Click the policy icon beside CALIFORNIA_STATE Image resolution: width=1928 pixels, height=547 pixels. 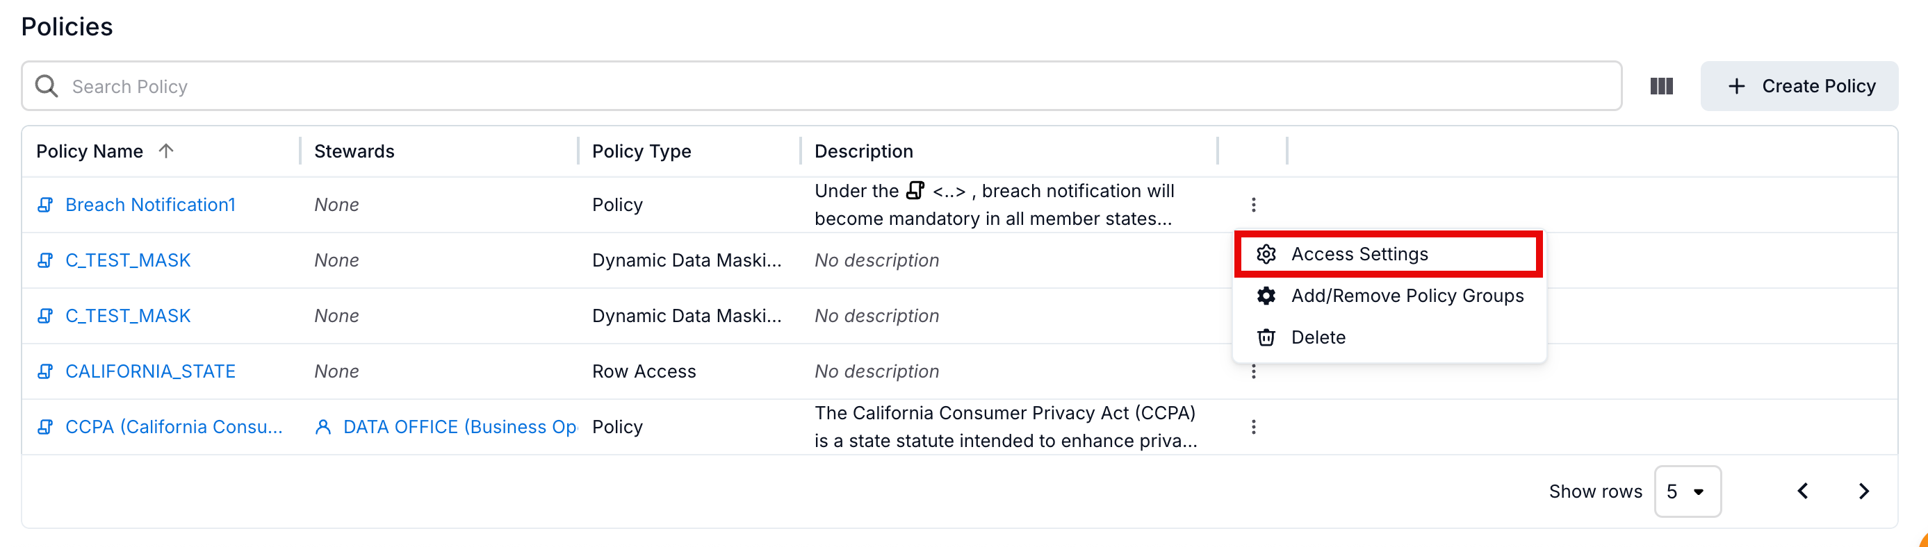[x=45, y=371]
